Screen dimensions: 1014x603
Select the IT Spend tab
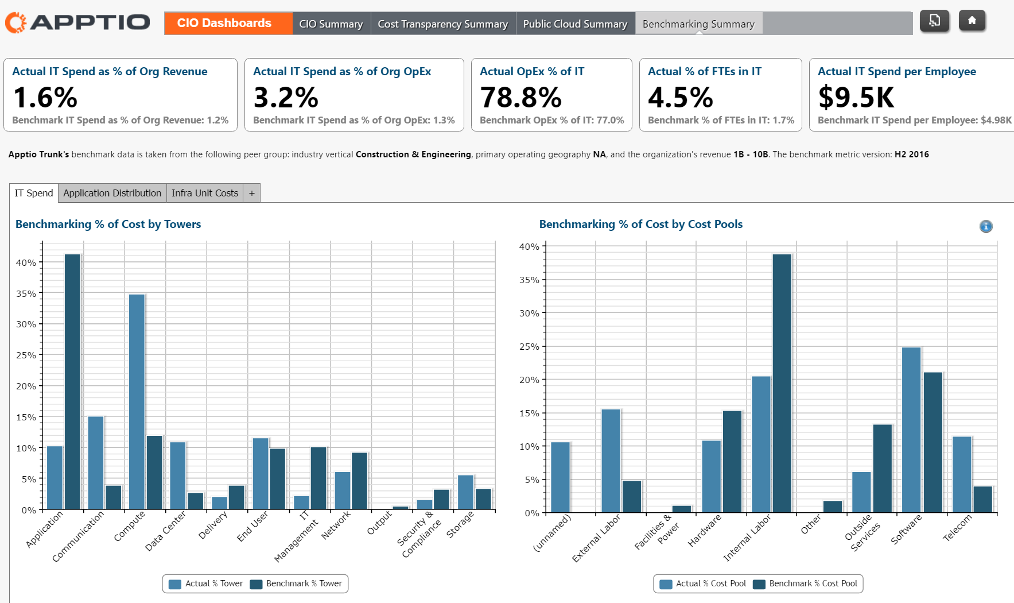pyautogui.click(x=34, y=193)
